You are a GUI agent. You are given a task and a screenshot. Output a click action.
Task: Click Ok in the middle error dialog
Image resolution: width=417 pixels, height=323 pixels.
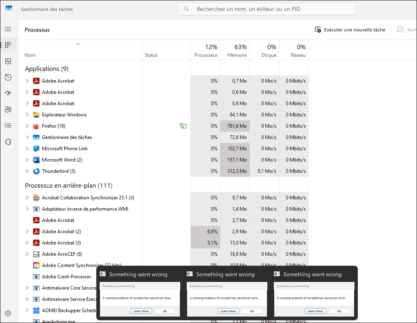coord(252,311)
